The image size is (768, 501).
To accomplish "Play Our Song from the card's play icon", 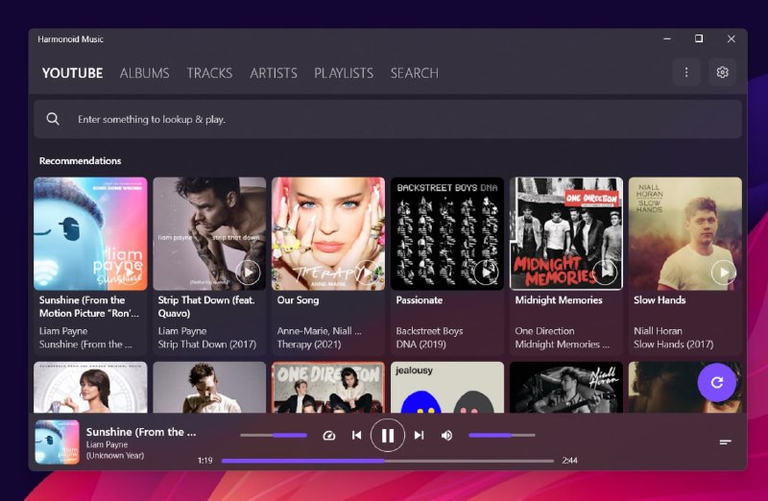I will [367, 273].
